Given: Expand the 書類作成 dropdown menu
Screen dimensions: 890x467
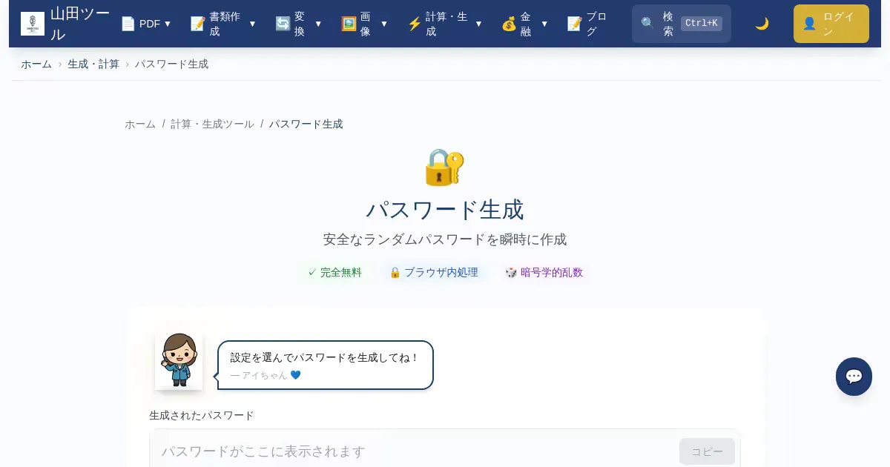Looking at the screenshot, I should pos(252,24).
